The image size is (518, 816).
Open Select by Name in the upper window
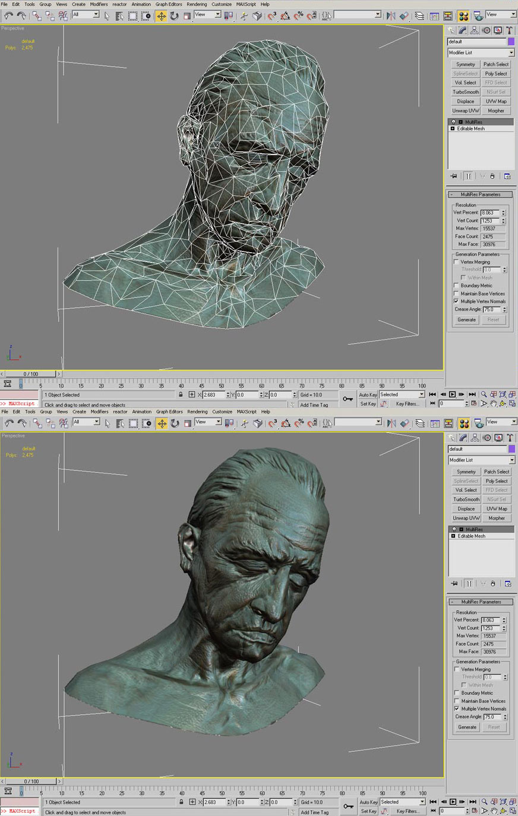pyautogui.click(x=119, y=16)
